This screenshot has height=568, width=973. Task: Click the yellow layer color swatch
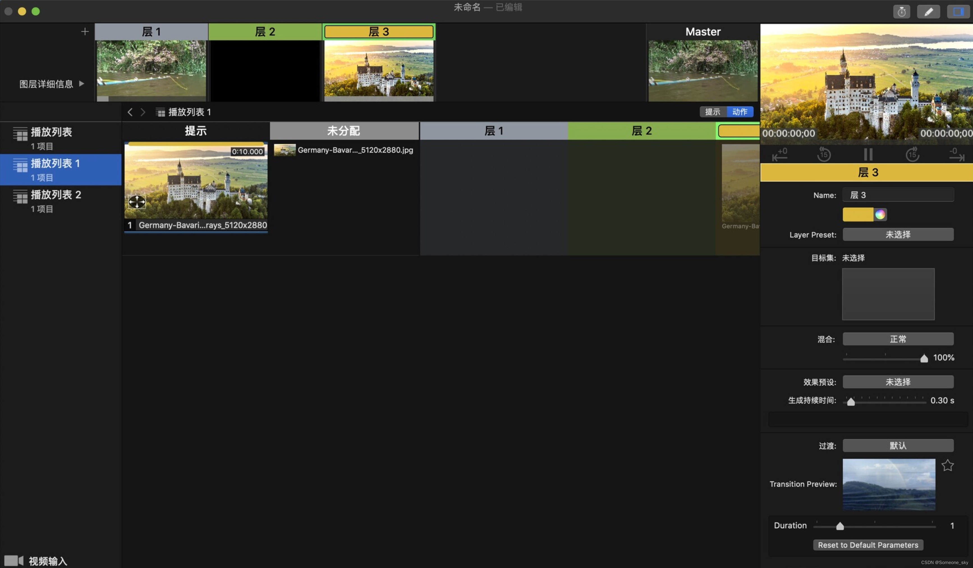(858, 214)
